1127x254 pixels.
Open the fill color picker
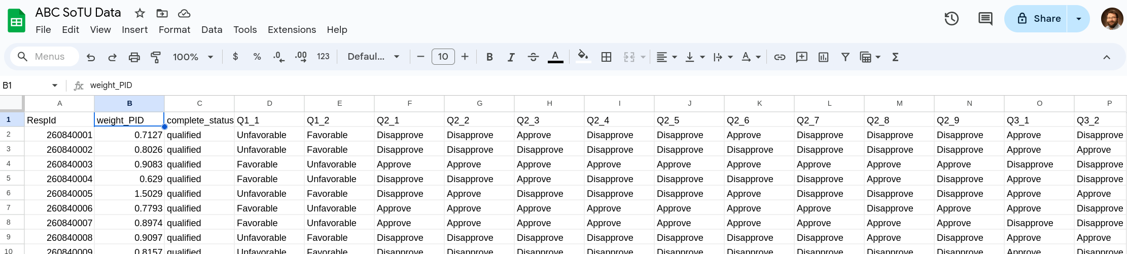click(x=583, y=57)
